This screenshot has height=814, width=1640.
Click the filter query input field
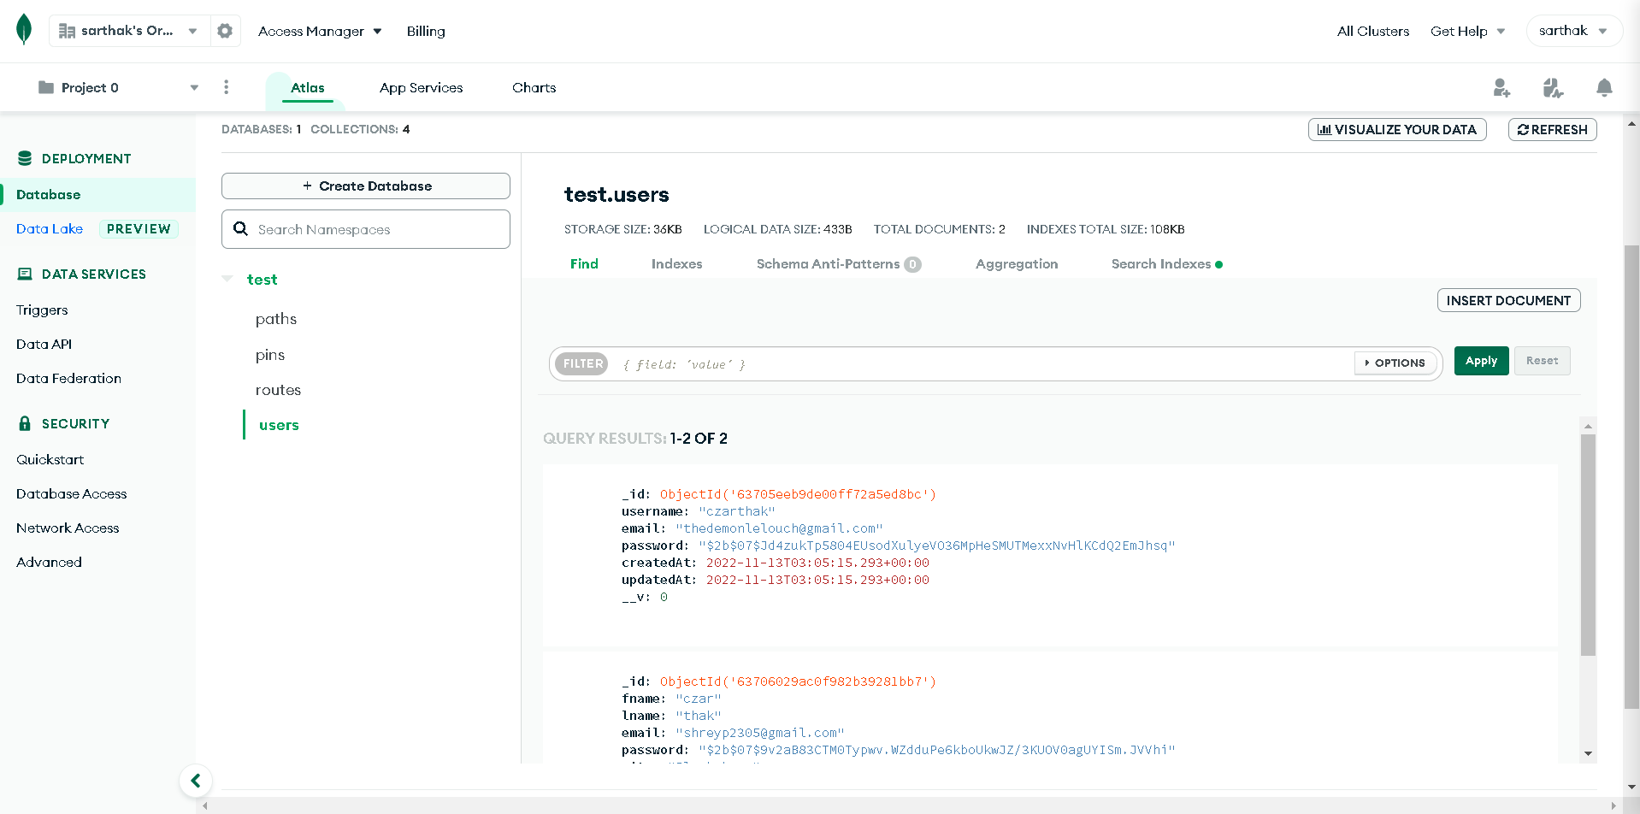pyautogui.click(x=983, y=364)
